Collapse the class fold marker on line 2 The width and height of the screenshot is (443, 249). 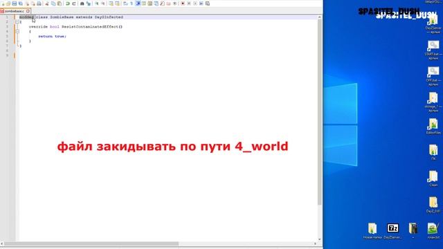coord(17,21)
